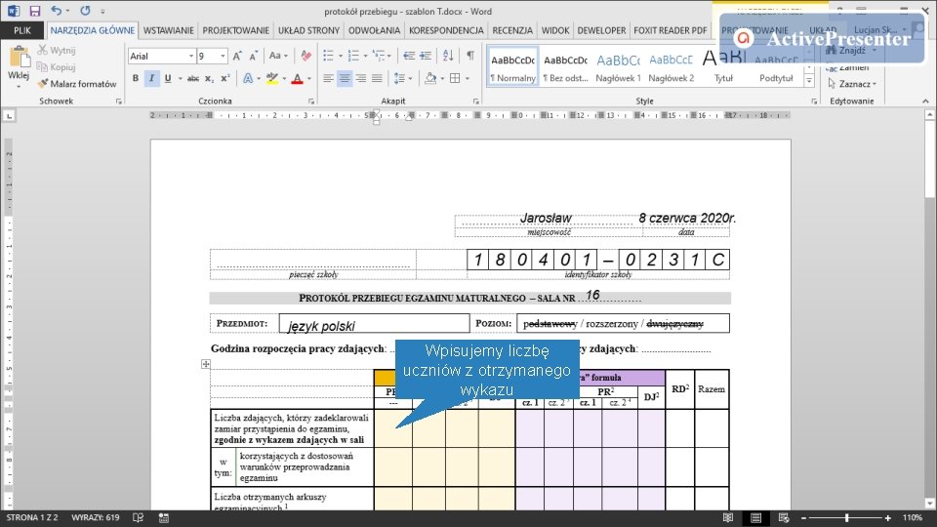
Task: Toggle italic formatting
Action: coord(152,78)
